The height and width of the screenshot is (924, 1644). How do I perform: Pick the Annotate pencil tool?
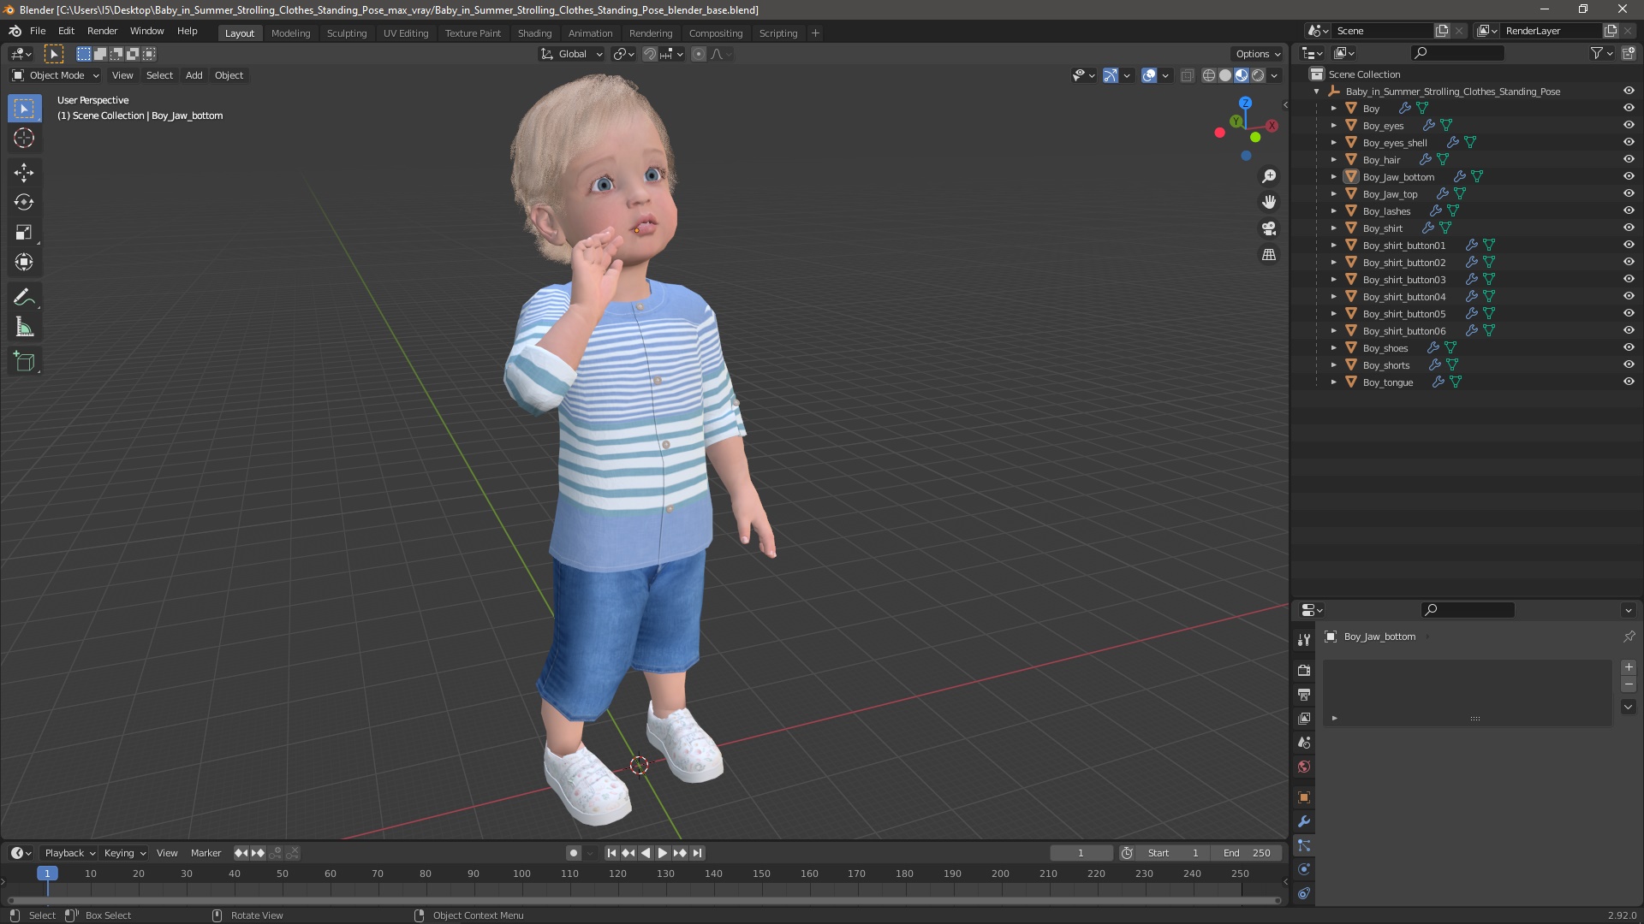(x=24, y=298)
